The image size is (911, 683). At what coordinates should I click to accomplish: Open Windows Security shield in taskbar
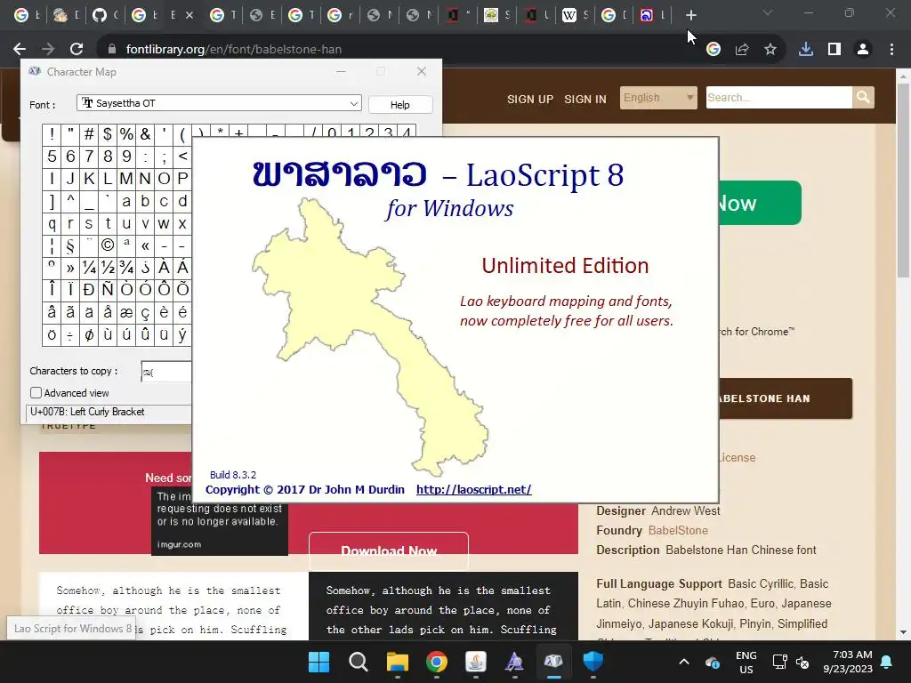point(593,662)
